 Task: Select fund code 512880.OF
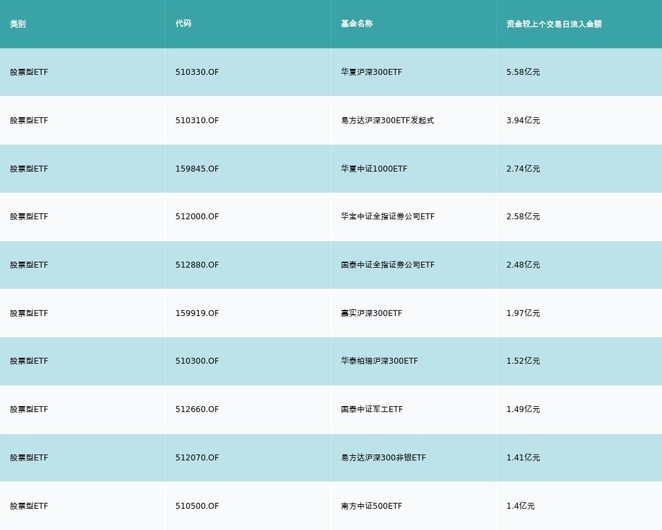197,265
